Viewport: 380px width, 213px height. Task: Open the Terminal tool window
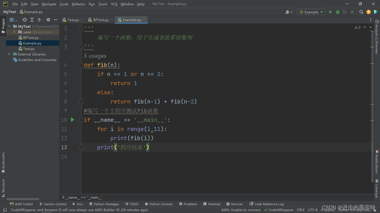(211, 204)
